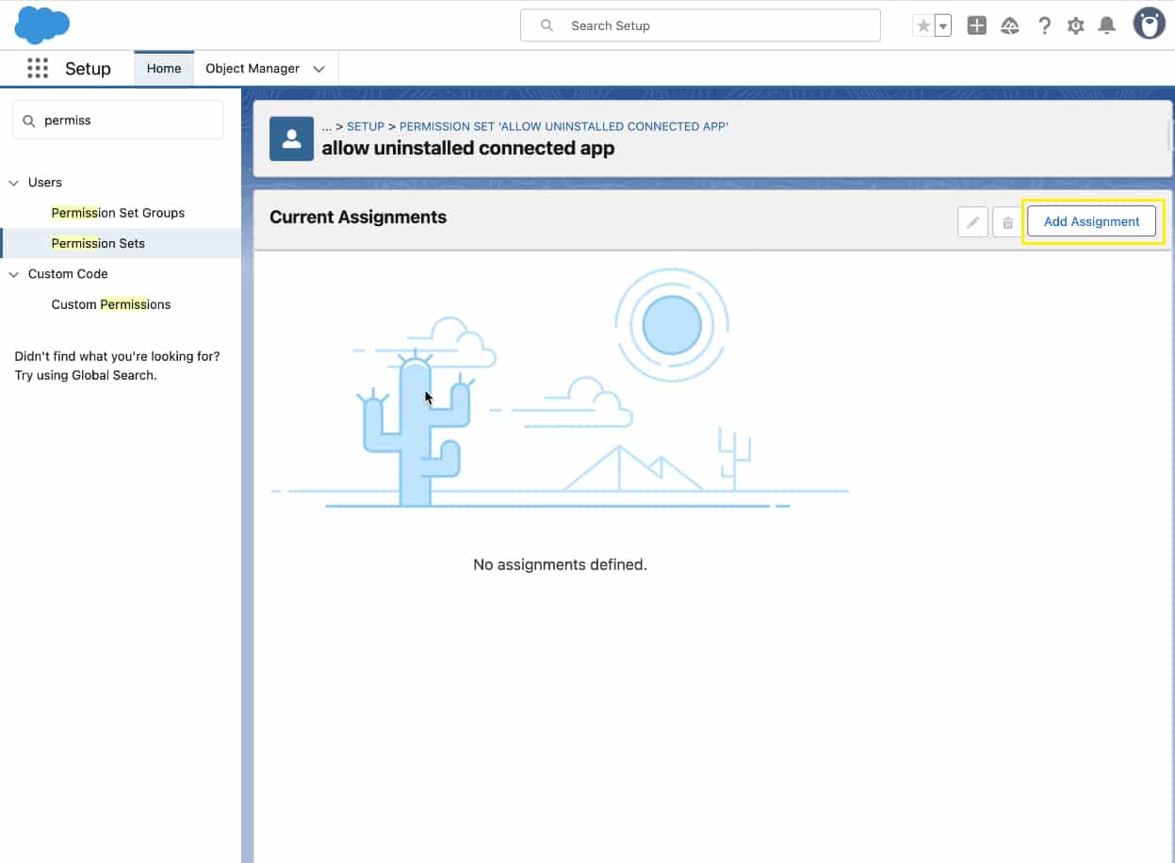1175x863 pixels.
Task: Open the Trailhead guidance icon
Action: [1010, 26]
